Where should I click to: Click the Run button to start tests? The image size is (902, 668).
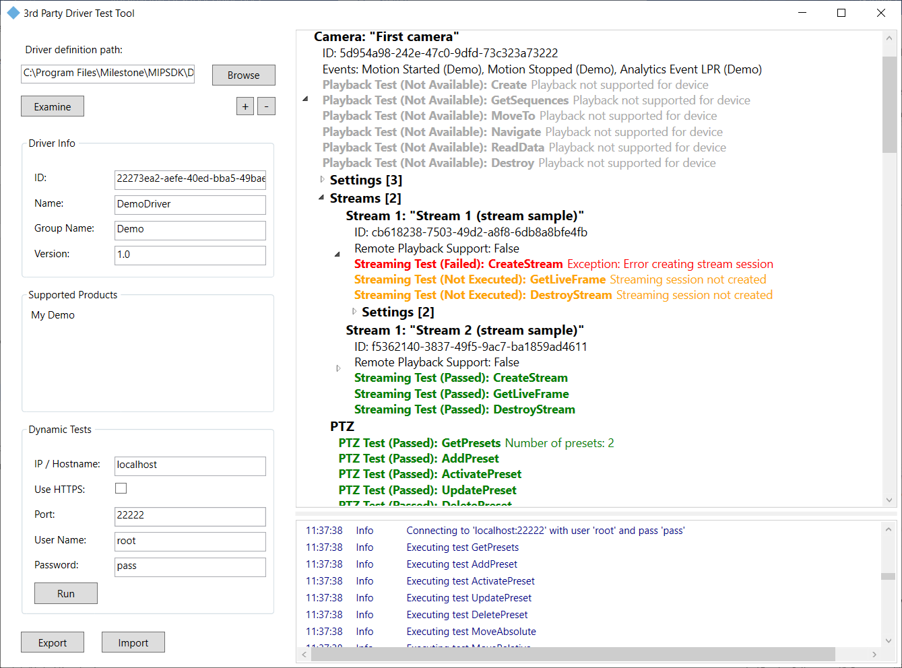pos(65,593)
